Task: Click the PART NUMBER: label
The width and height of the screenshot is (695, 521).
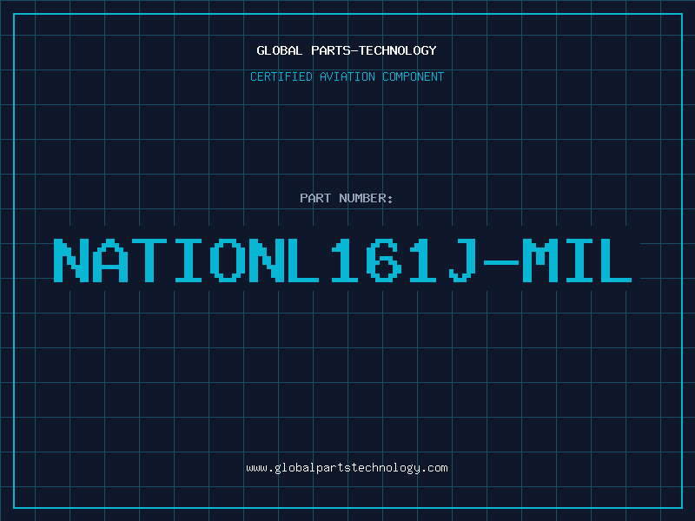Action: (347, 198)
